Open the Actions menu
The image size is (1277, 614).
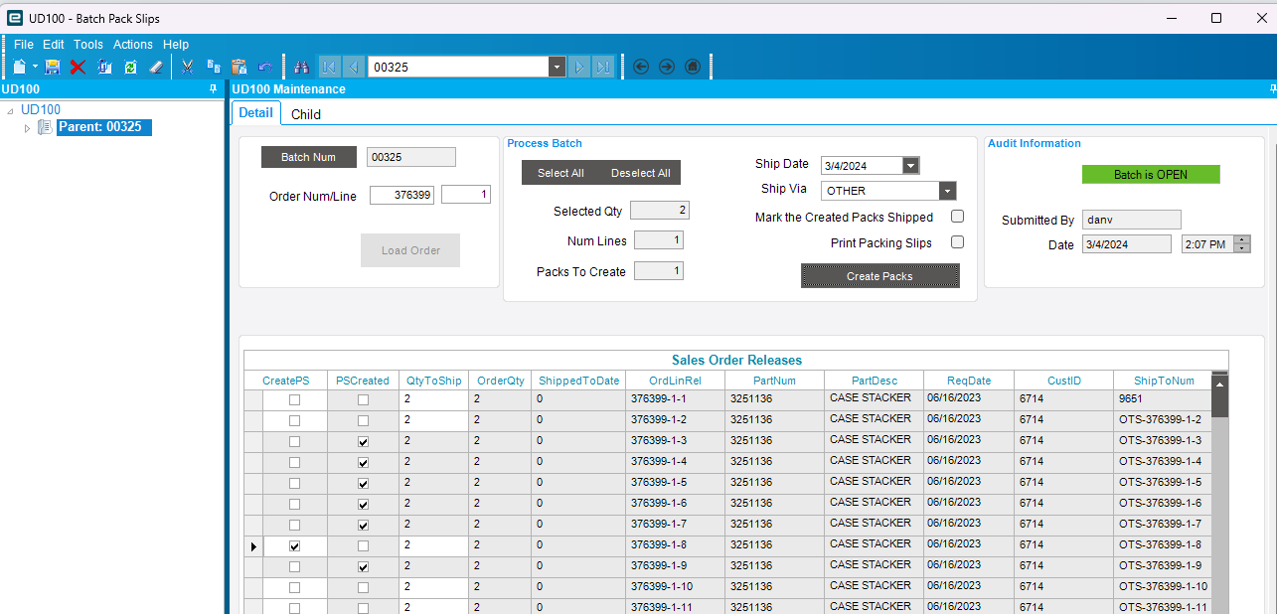point(132,45)
